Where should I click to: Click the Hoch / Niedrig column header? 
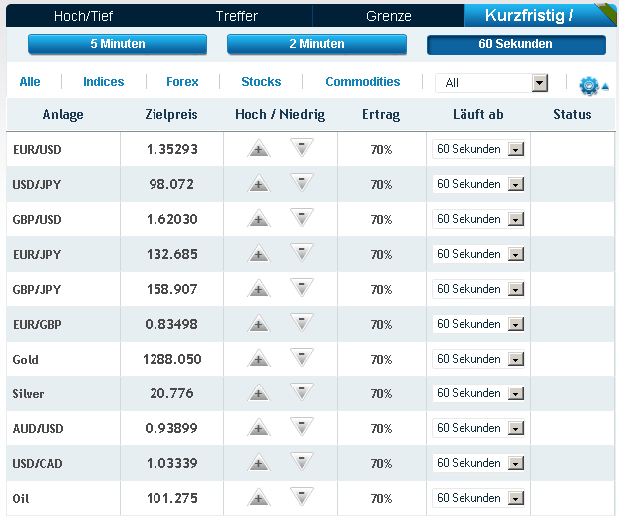coord(280,114)
